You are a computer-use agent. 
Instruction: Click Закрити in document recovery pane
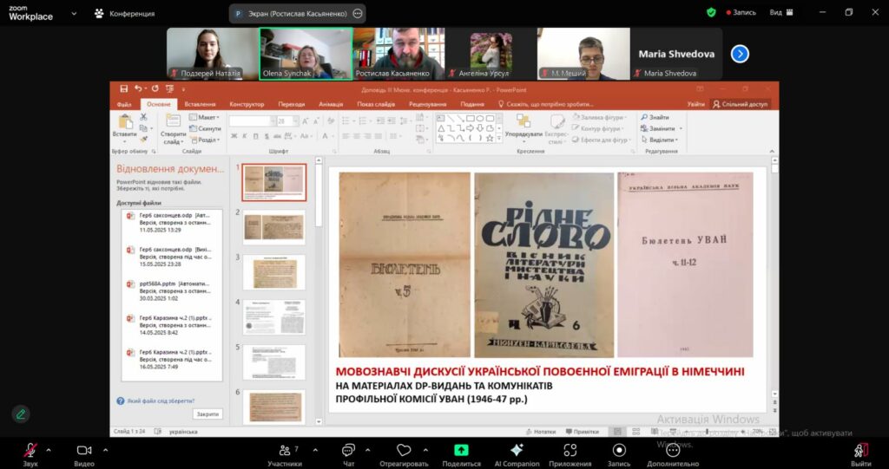click(x=207, y=414)
